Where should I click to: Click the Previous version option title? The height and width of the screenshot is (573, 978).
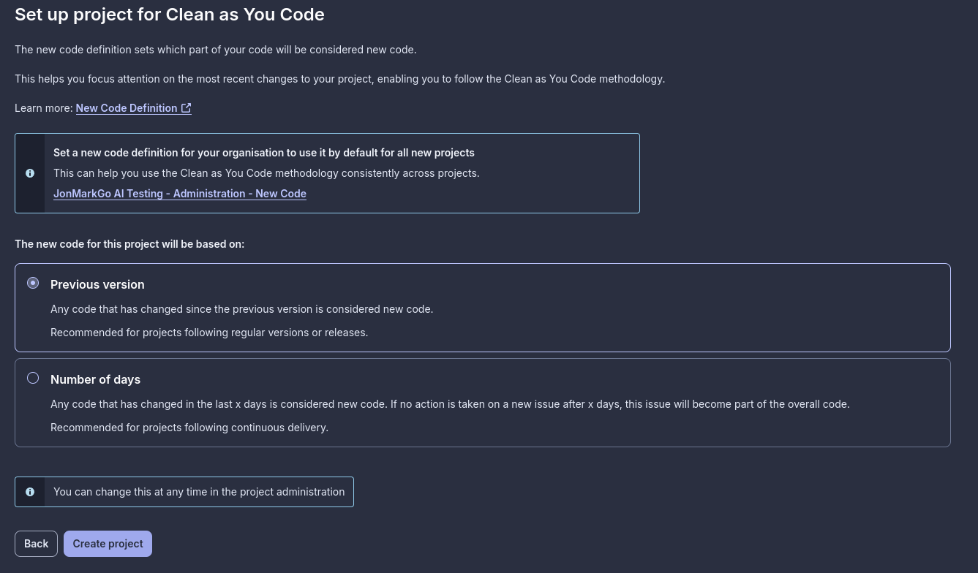click(97, 284)
